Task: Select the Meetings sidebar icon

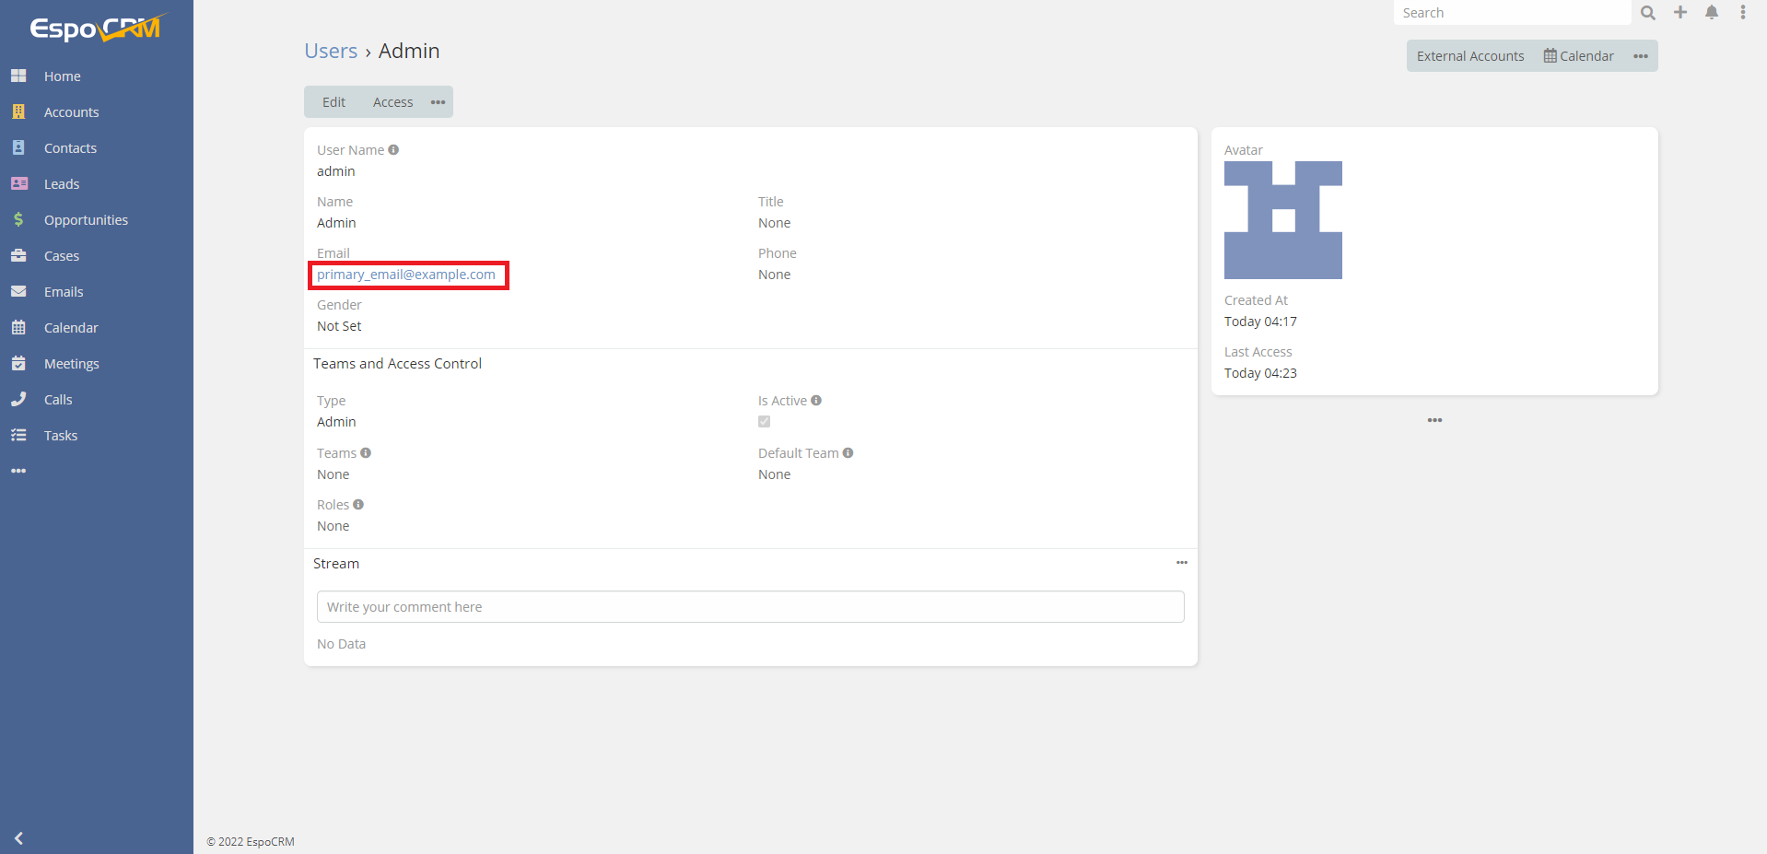Action: (19, 363)
